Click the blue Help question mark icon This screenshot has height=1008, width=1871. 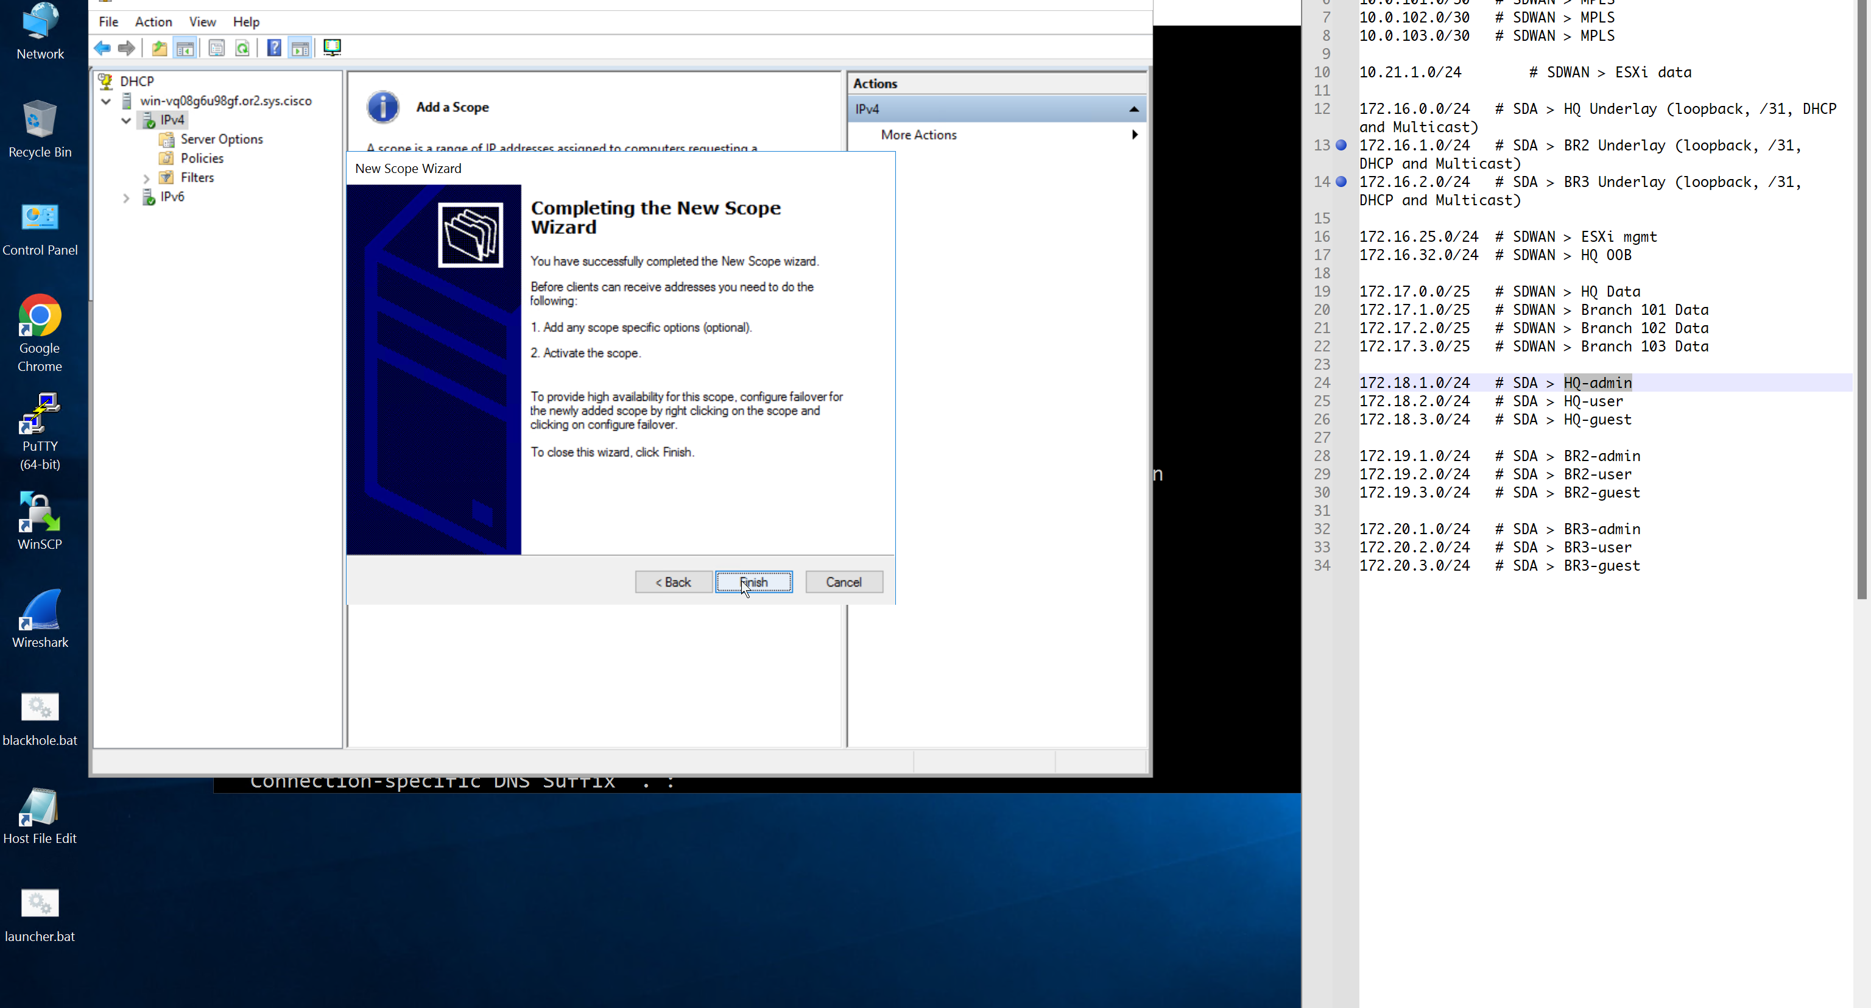pyautogui.click(x=274, y=48)
